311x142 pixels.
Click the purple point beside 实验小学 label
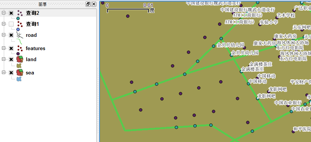(260, 24)
